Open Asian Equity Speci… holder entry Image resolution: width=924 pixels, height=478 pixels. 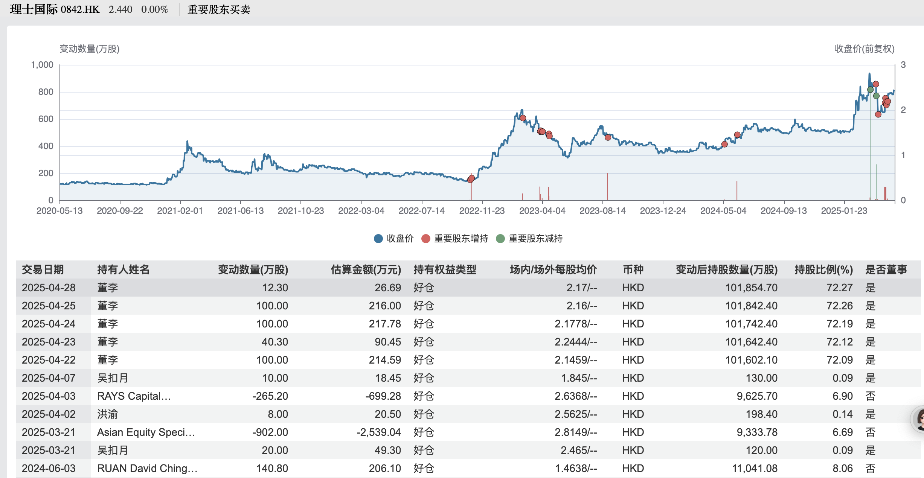tap(146, 432)
